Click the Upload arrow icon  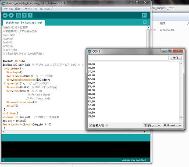pyautogui.click(x=11, y=15)
